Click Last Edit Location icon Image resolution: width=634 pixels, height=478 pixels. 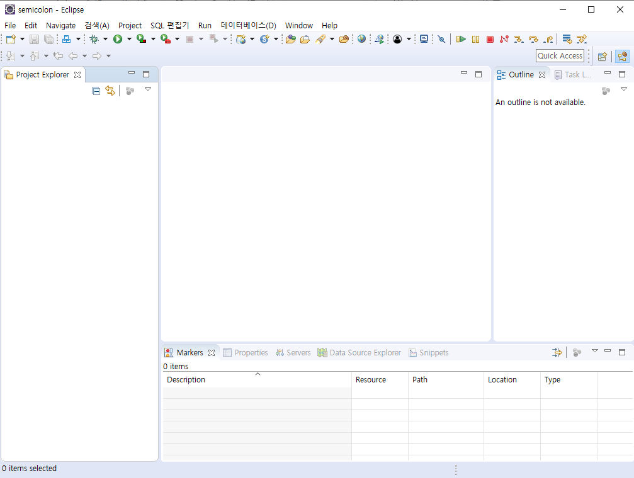coord(58,56)
